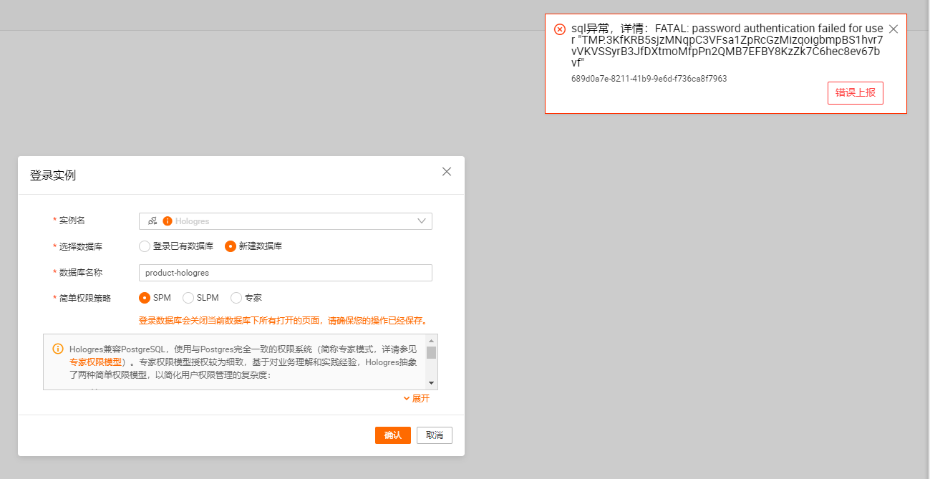This screenshot has height=479, width=930.
Task: Open the 专家权限模型 link
Action: [95, 362]
